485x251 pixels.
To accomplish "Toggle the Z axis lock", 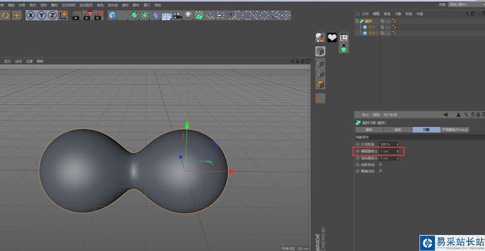I will [52, 16].
